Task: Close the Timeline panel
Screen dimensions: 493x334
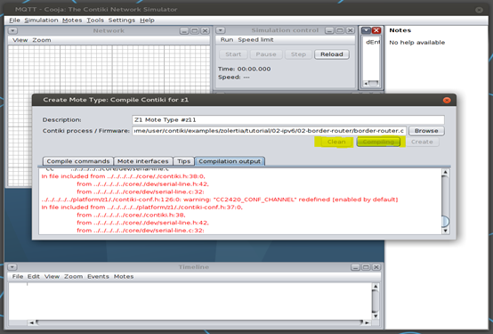Action: point(376,267)
